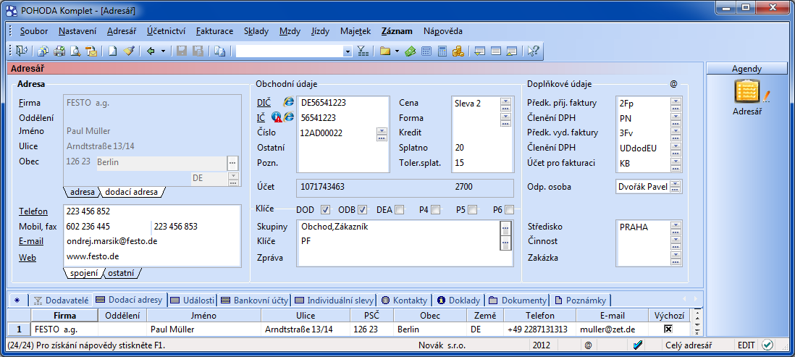This screenshot has width=795, height=357.
Task: Expand the back arrow history dropdown
Action: pos(163,51)
